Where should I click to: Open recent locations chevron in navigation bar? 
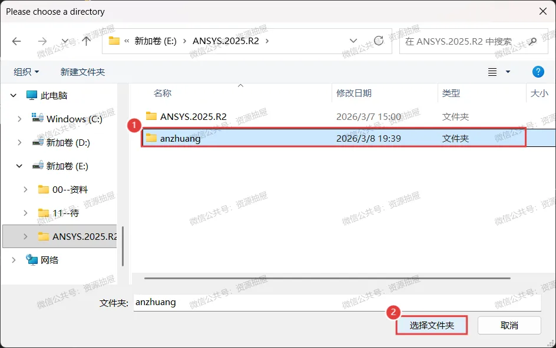point(65,41)
